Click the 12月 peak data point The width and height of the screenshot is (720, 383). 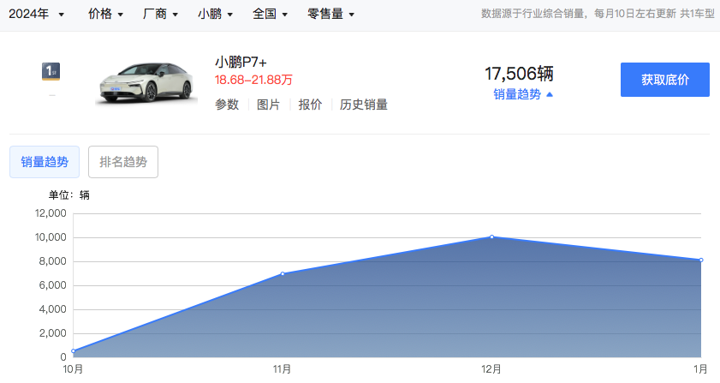click(491, 236)
